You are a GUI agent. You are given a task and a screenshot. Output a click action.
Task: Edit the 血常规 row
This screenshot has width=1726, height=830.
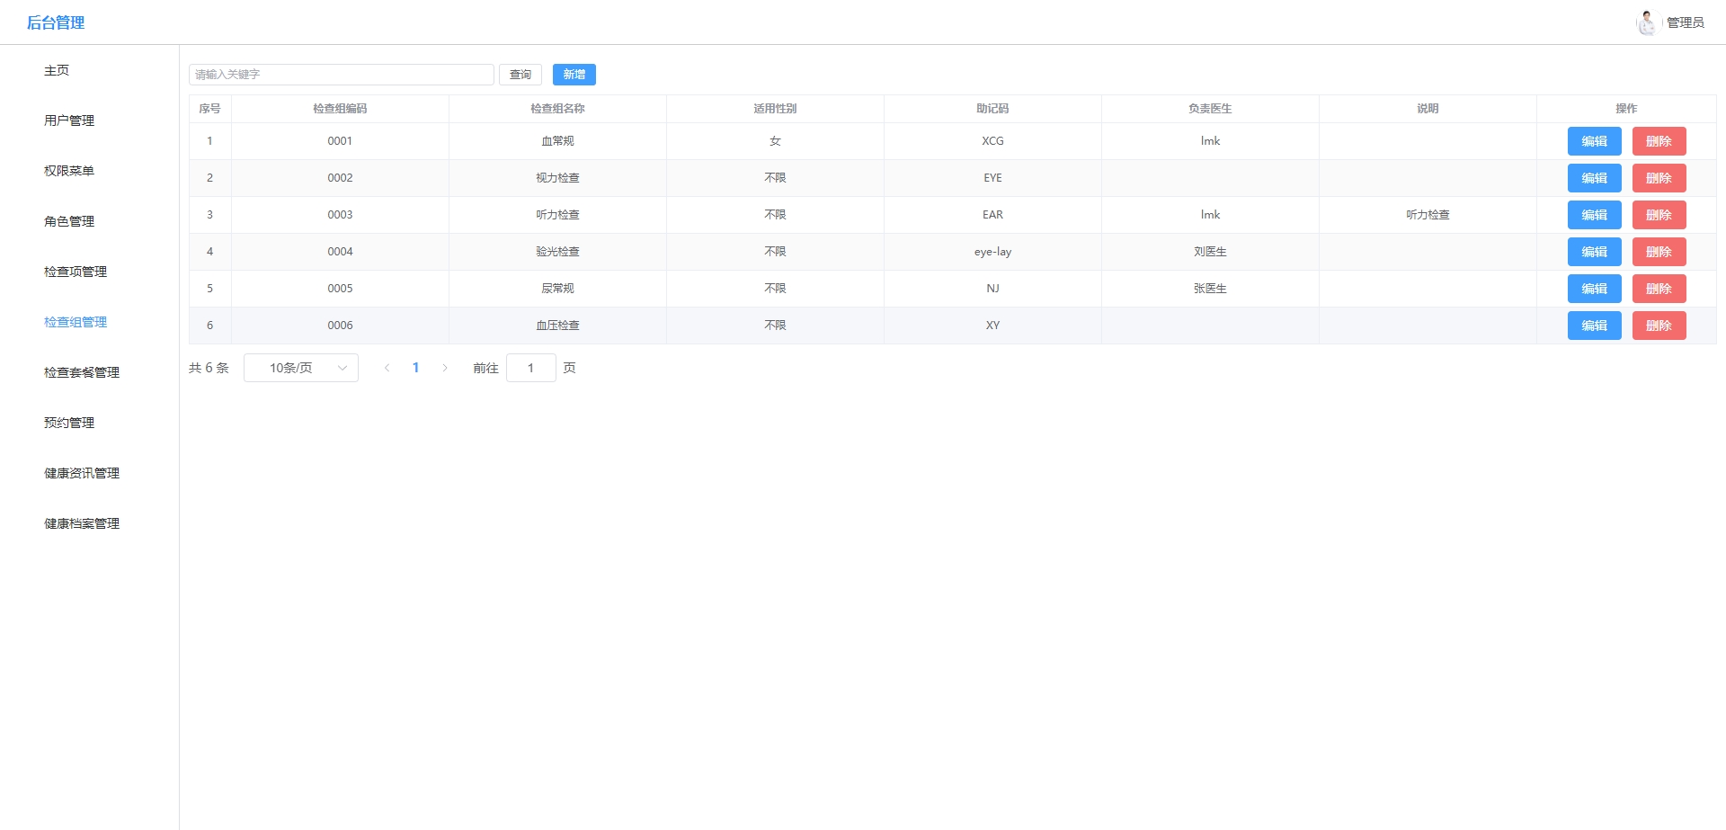tap(1595, 141)
